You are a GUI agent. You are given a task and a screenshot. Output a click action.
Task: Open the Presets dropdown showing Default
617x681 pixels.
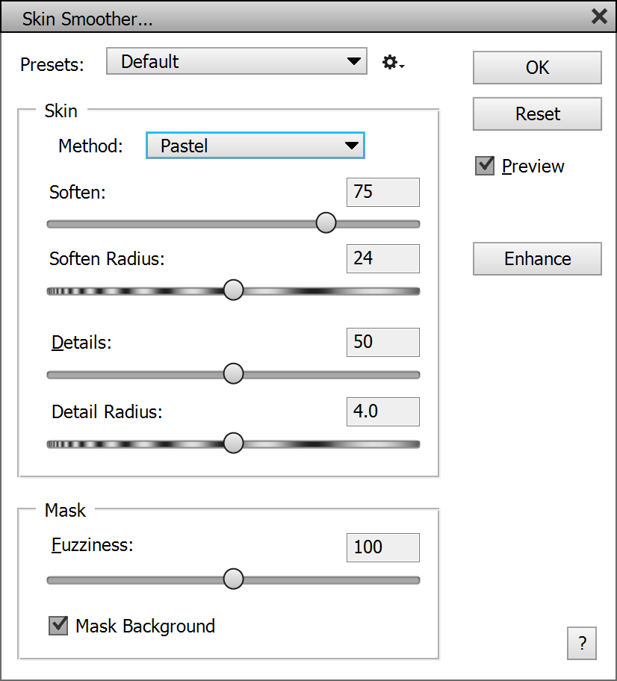237,62
